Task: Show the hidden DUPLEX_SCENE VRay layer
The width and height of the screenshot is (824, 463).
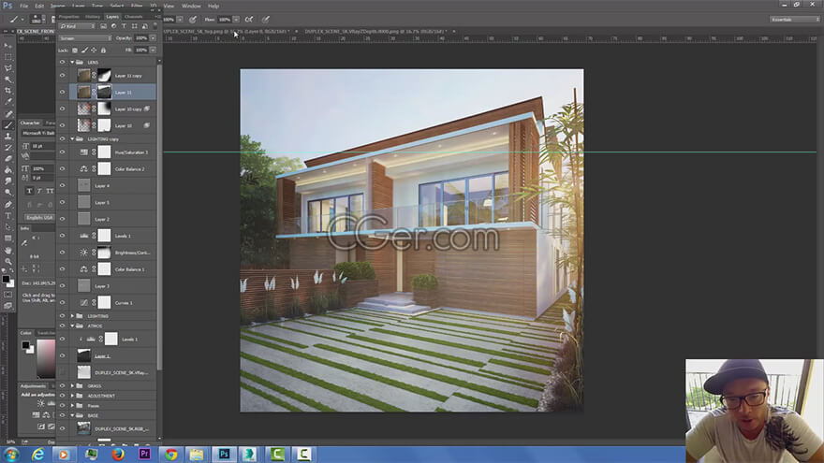Action: click(62, 372)
